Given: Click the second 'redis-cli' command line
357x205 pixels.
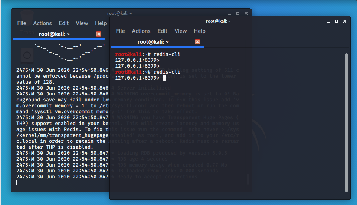Looking at the screenshot, I should pos(148,72).
